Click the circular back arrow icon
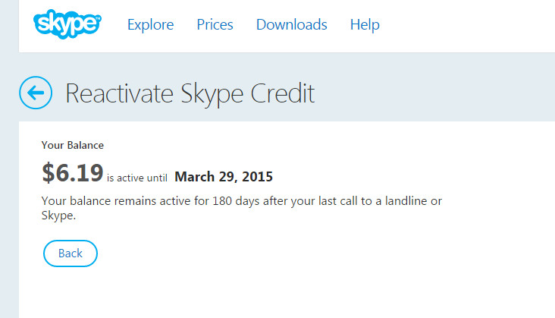 (x=36, y=93)
